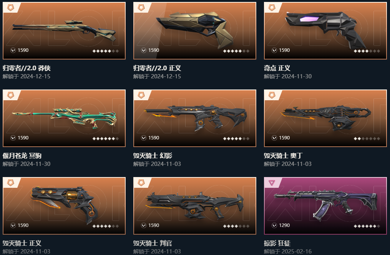Select the green 偃月苍龙 冥驹 rifle image
The width and height of the screenshot is (390, 255).
64,118
